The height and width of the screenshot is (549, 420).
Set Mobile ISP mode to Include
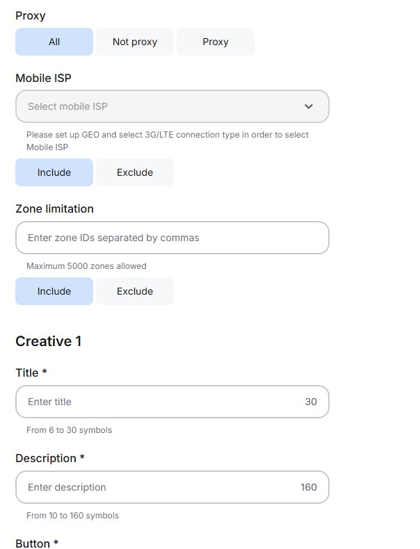tap(54, 172)
